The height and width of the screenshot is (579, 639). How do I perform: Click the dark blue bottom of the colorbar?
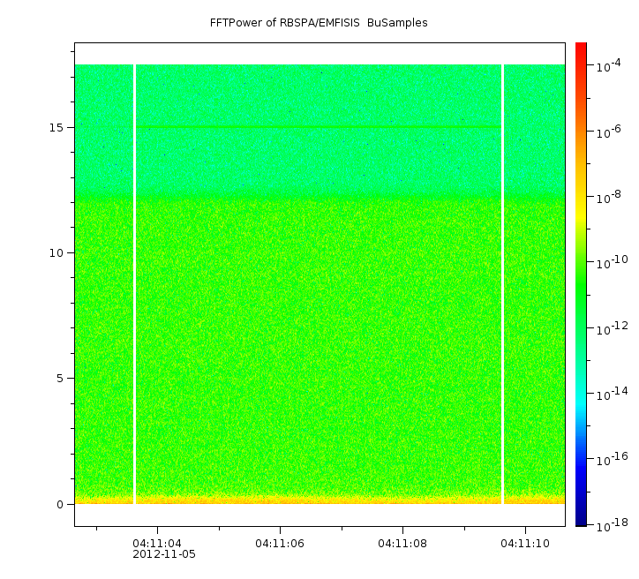(x=581, y=516)
